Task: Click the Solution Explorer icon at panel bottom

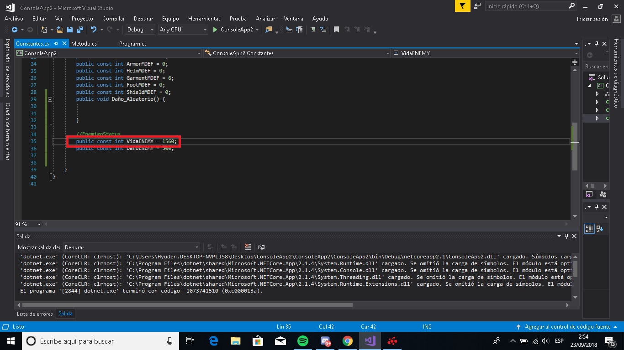Action: tap(589, 195)
